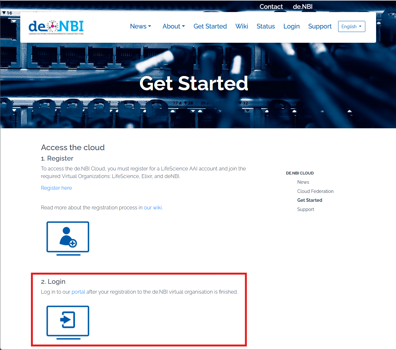The width and height of the screenshot is (396, 350).
Task: Expand the News dropdown menu
Action: (x=140, y=26)
